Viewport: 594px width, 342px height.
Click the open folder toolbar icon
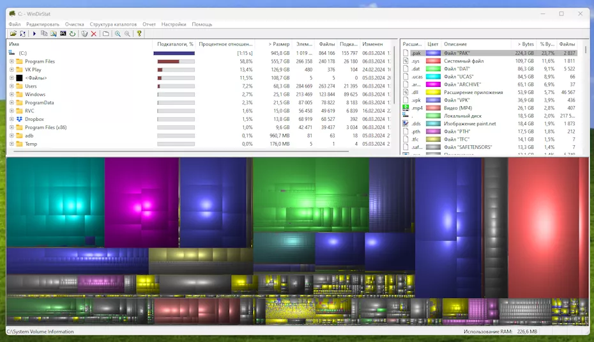coord(13,34)
